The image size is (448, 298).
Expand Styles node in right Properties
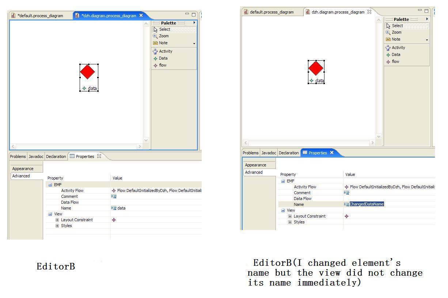[x=290, y=222]
